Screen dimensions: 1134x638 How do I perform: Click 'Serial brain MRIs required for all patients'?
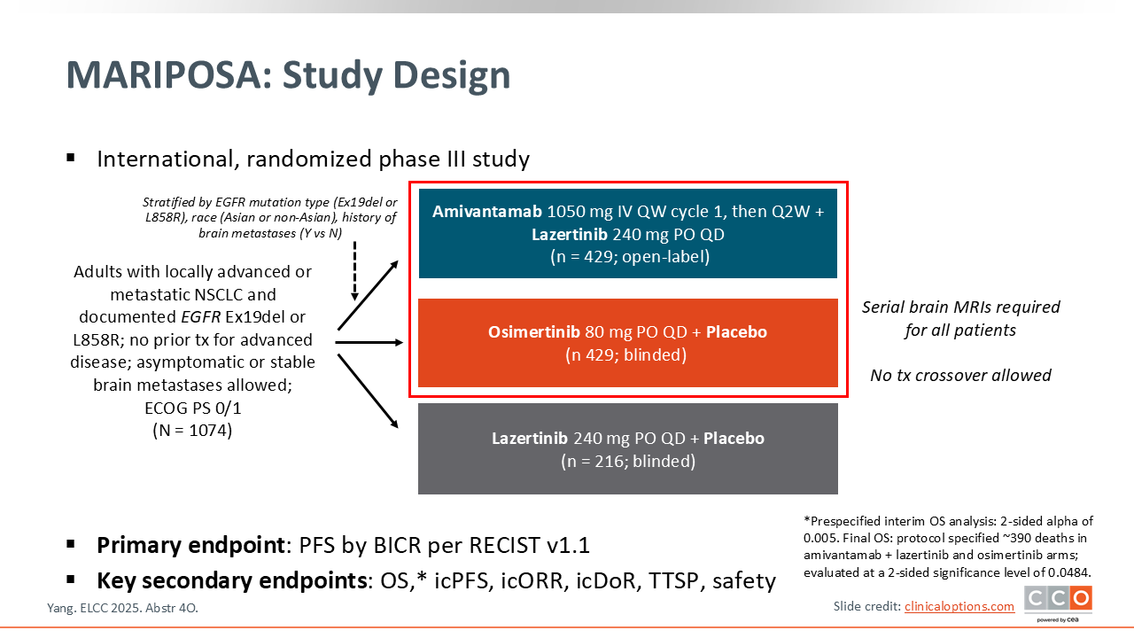pyautogui.click(x=960, y=318)
